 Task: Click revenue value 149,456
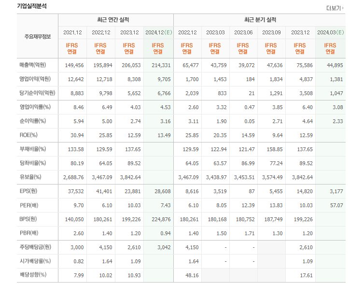(x=74, y=65)
